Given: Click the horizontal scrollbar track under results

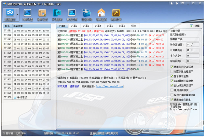Looking at the screenshot, I should pos(112,126).
